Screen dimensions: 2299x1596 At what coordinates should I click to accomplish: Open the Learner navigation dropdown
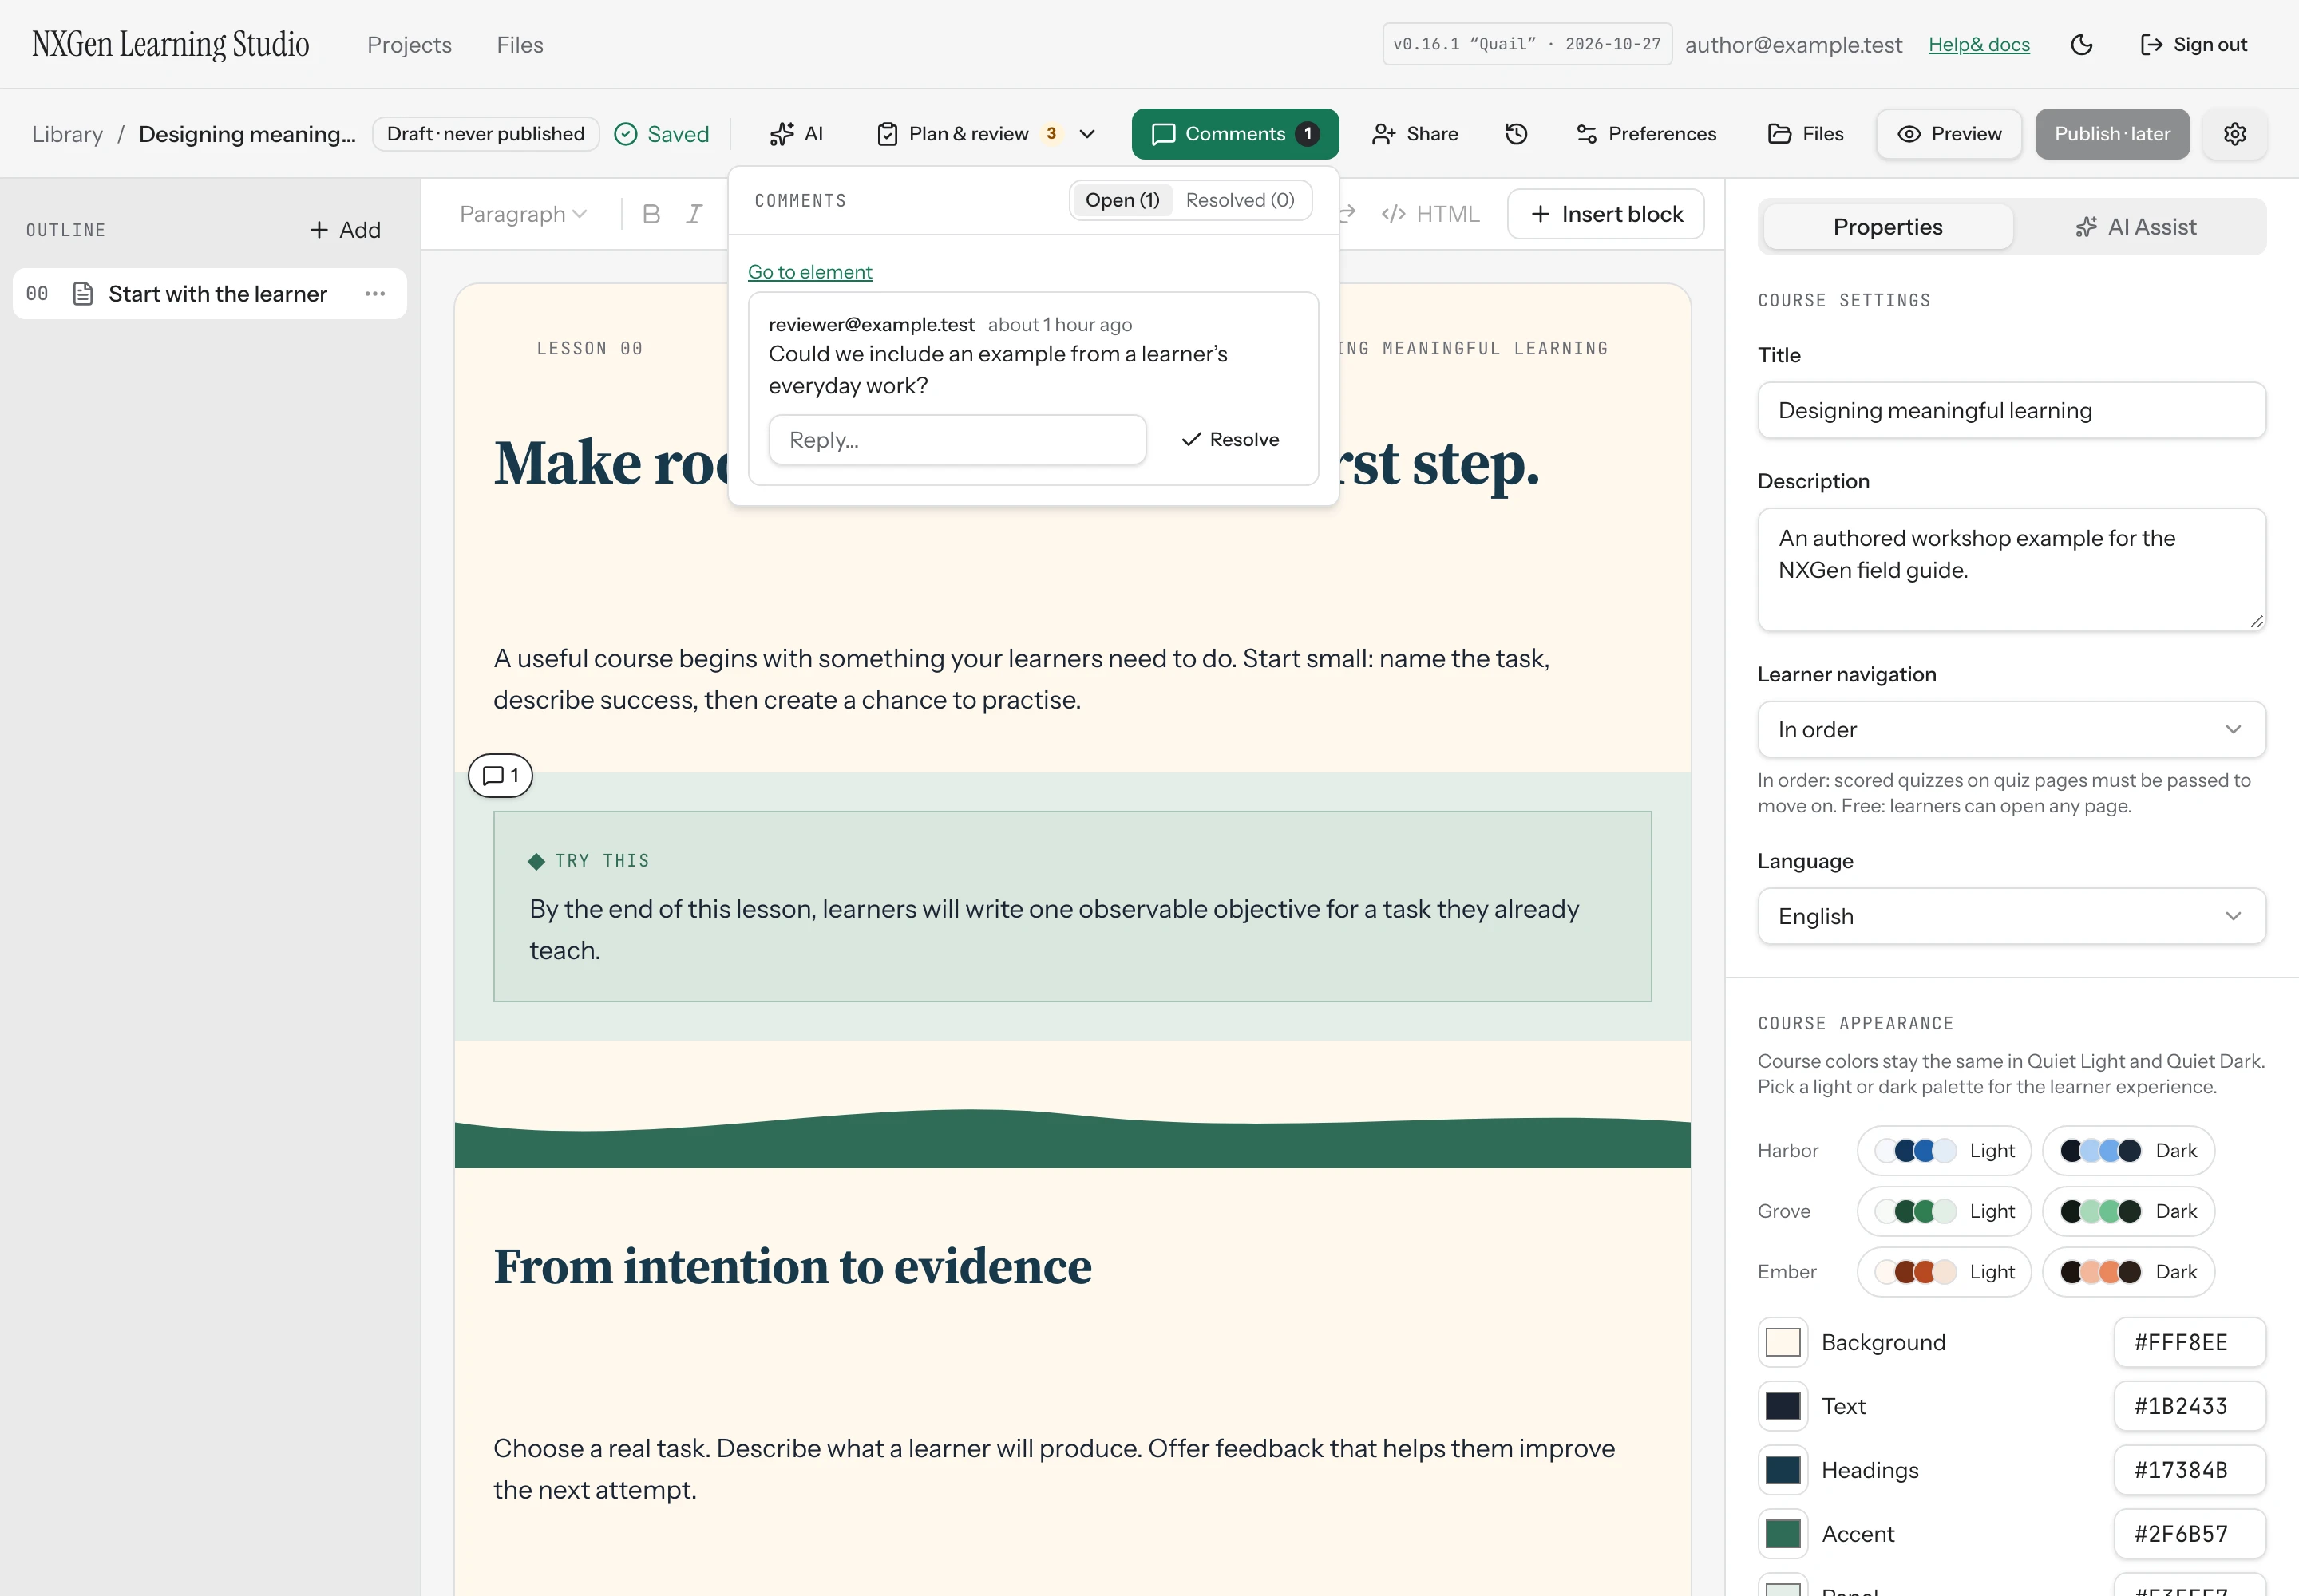click(2011, 730)
